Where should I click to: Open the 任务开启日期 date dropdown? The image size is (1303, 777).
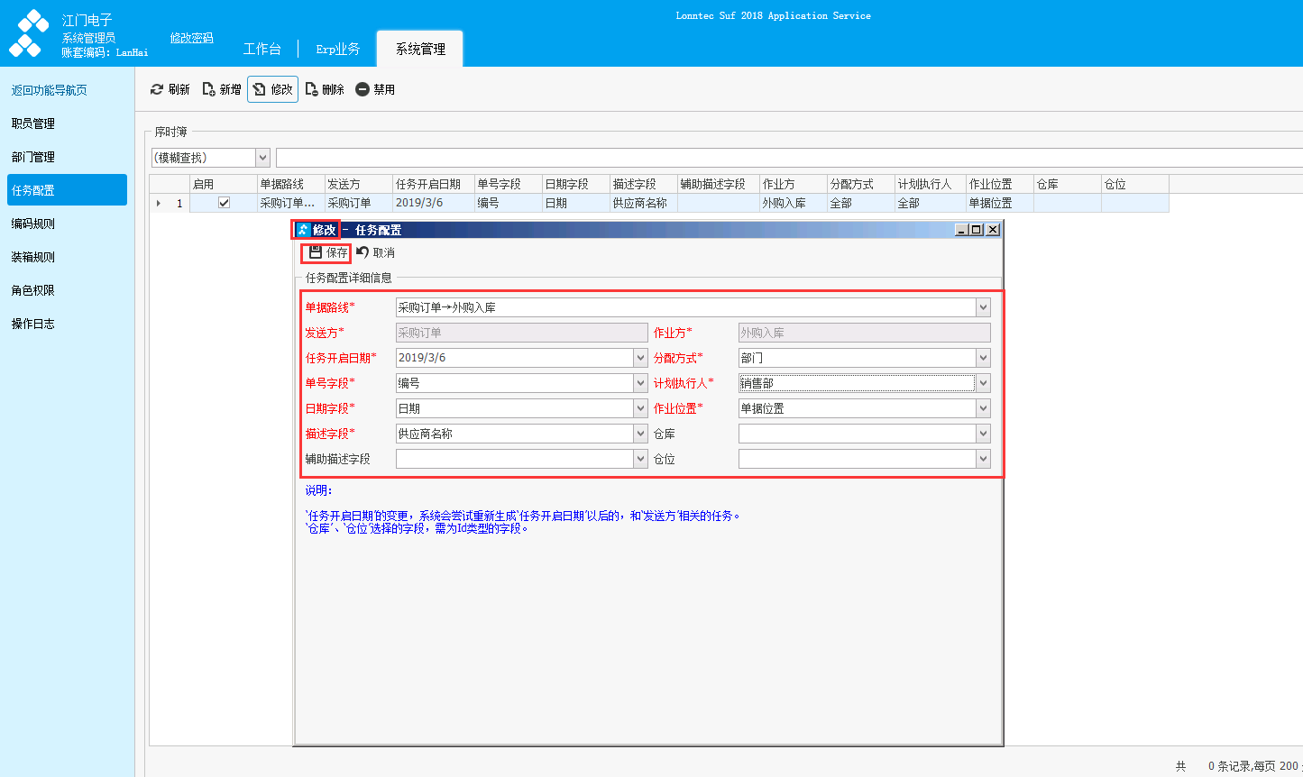640,358
